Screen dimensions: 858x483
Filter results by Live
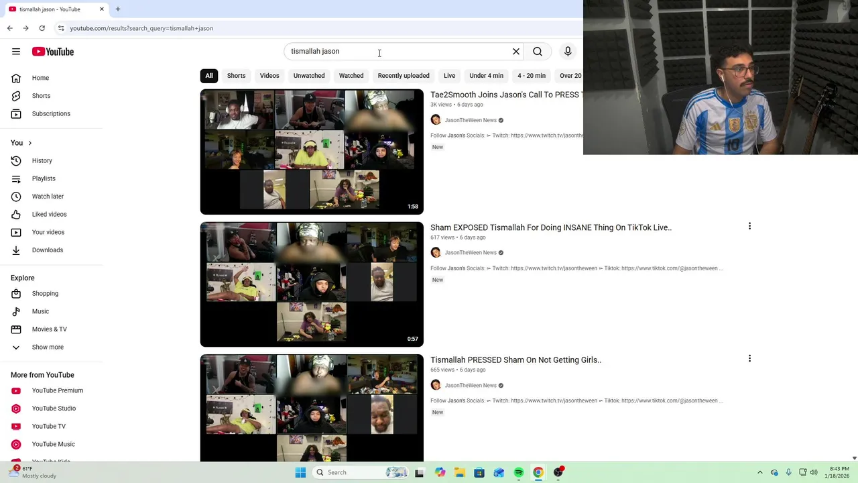449,76
